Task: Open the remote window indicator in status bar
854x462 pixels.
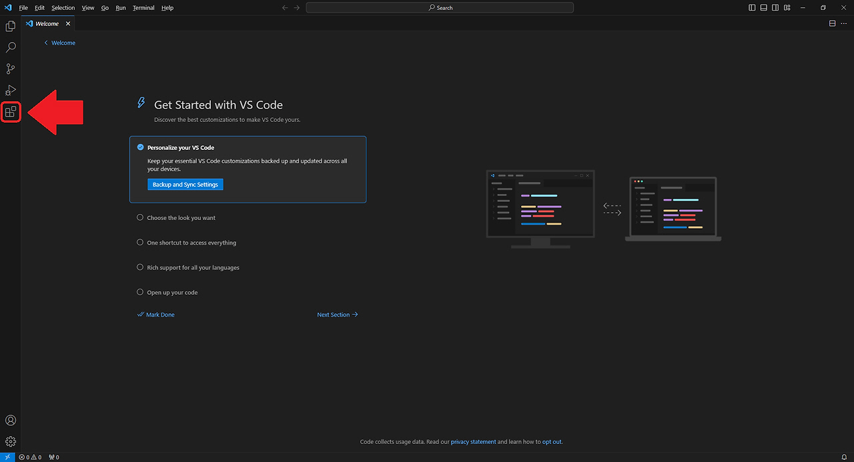Action: [7, 457]
